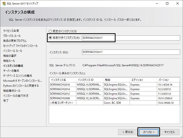This screenshot has height=138, width=183.
Task: Click the インスタンス ID column header
Action: point(90,80)
